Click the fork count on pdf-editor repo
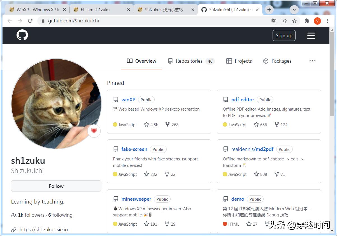 point(281,125)
